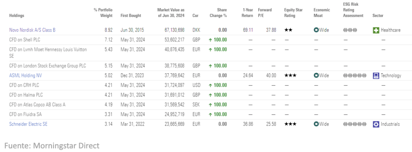Click Schneider Electric's ESG globe rating icons
The width and height of the screenshot is (412, 152).
pyautogui.click(x=355, y=124)
